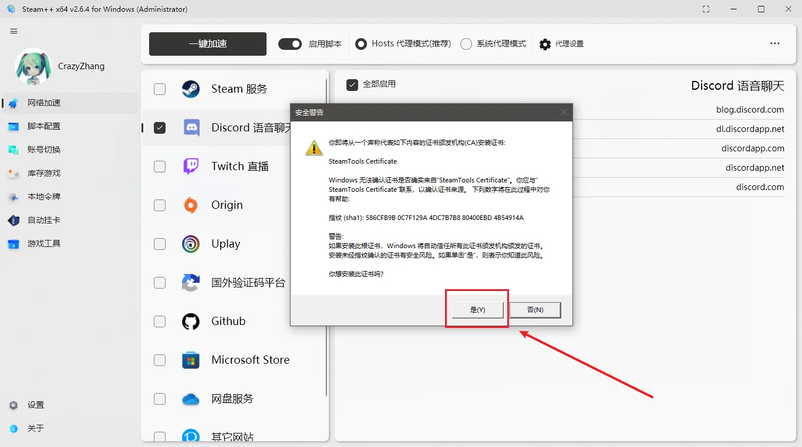Click the blog.discord.com domain entry
This screenshot has width=802, height=447.
coord(750,110)
